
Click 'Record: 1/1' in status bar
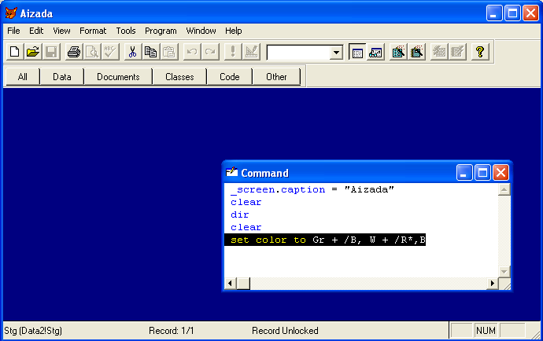[x=172, y=331]
